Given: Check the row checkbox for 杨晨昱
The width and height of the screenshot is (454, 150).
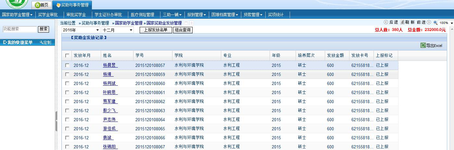Looking at the screenshot, I should point(67,65).
